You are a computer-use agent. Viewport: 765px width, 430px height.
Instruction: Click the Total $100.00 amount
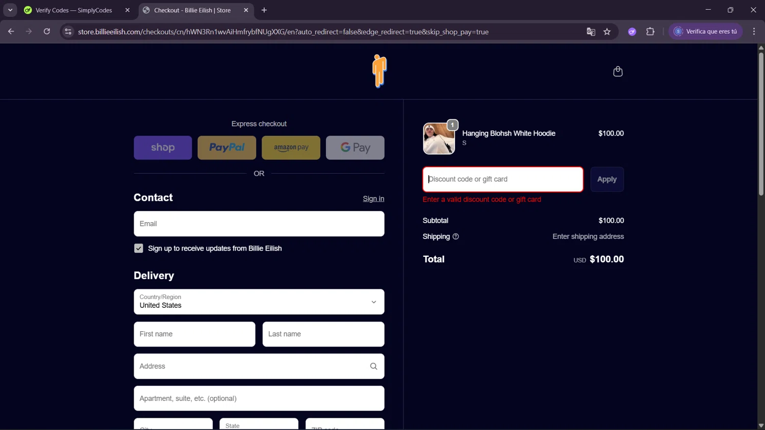[606, 259]
